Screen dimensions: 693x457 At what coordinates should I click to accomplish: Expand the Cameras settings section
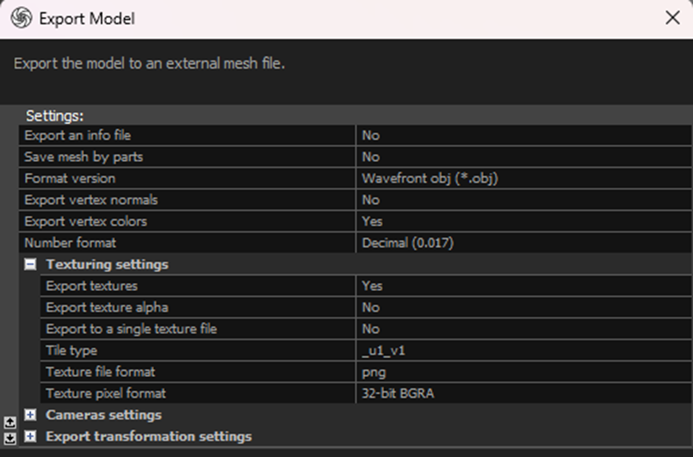[x=30, y=416]
